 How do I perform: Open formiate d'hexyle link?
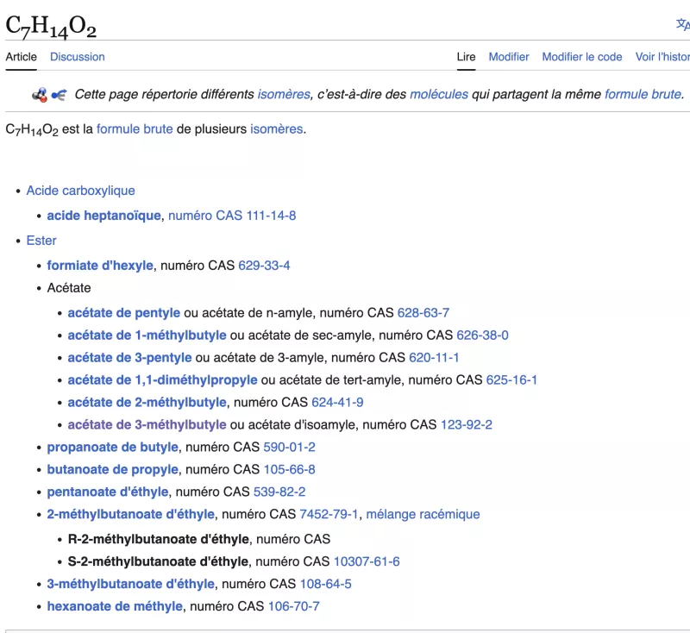(x=100, y=266)
